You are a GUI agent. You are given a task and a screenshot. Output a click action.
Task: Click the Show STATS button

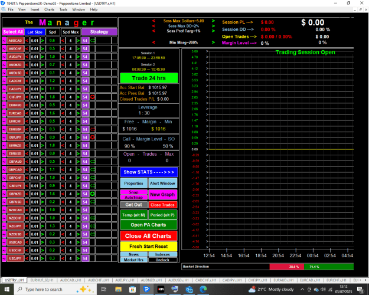(x=149, y=172)
